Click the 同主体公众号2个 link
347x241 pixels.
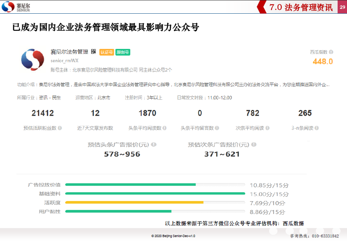(x=155, y=70)
